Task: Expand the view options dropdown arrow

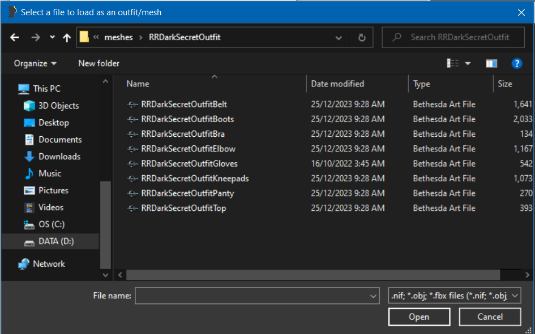Action: click(468, 64)
